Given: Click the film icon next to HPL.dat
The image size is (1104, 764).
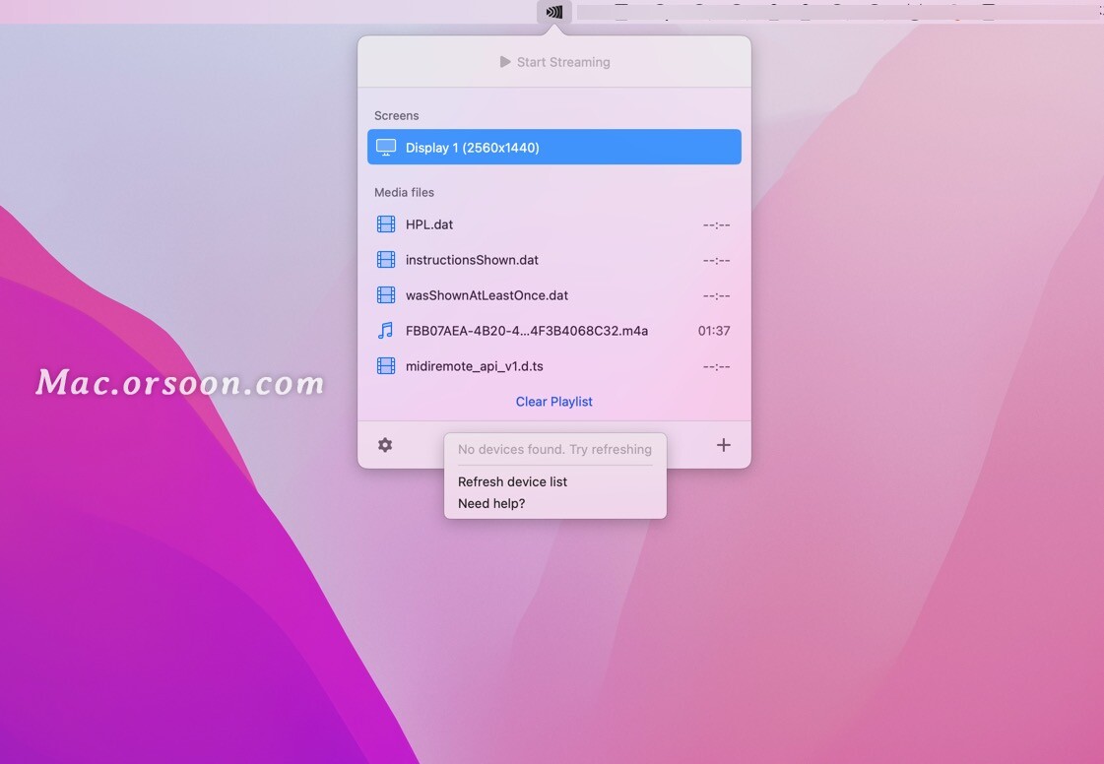Looking at the screenshot, I should (x=385, y=223).
